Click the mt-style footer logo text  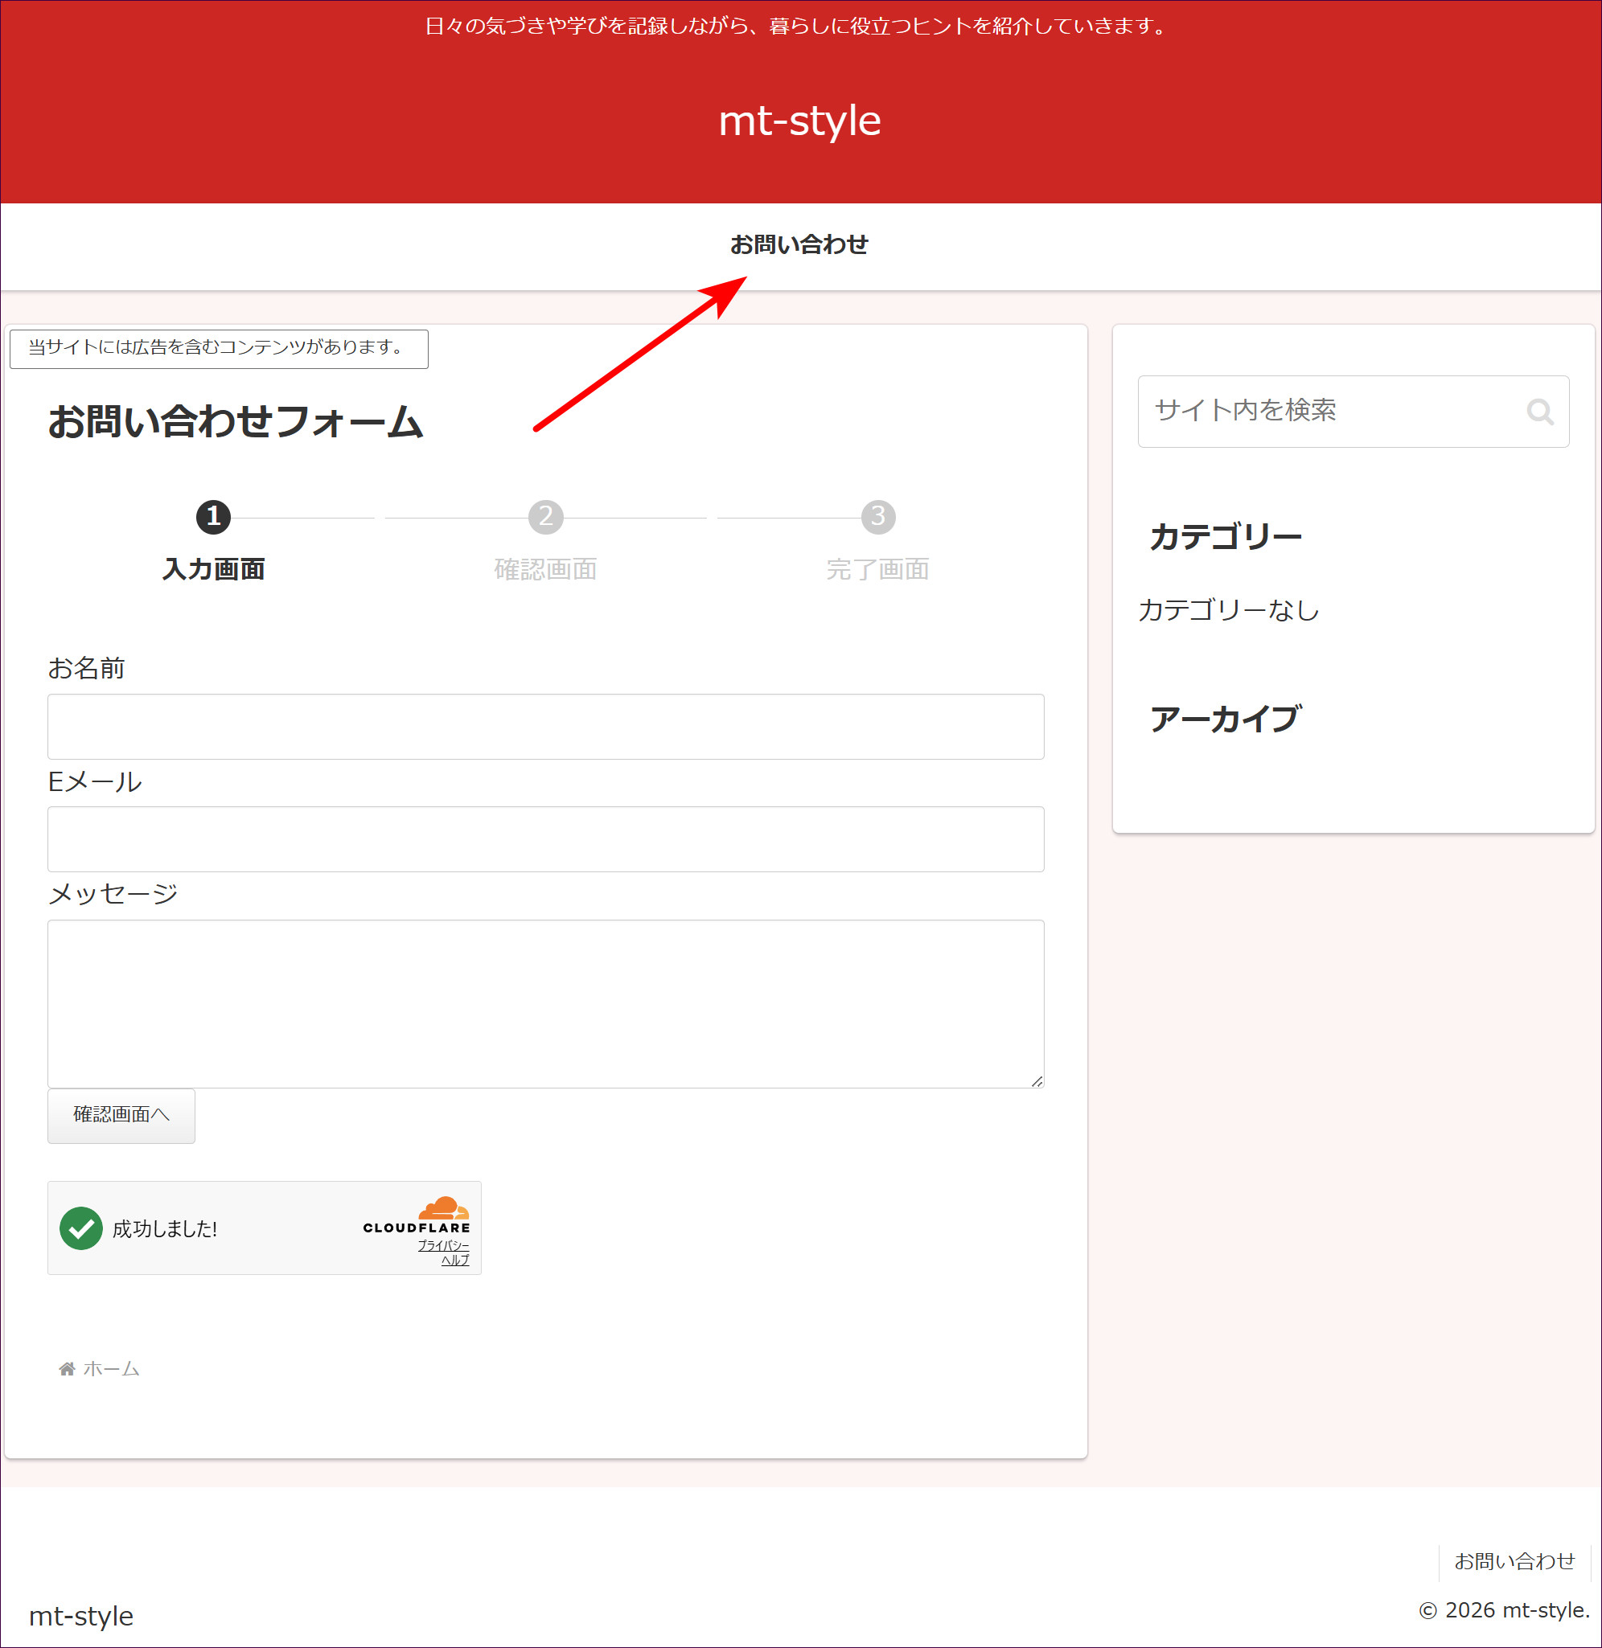[x=81, y=1616]
